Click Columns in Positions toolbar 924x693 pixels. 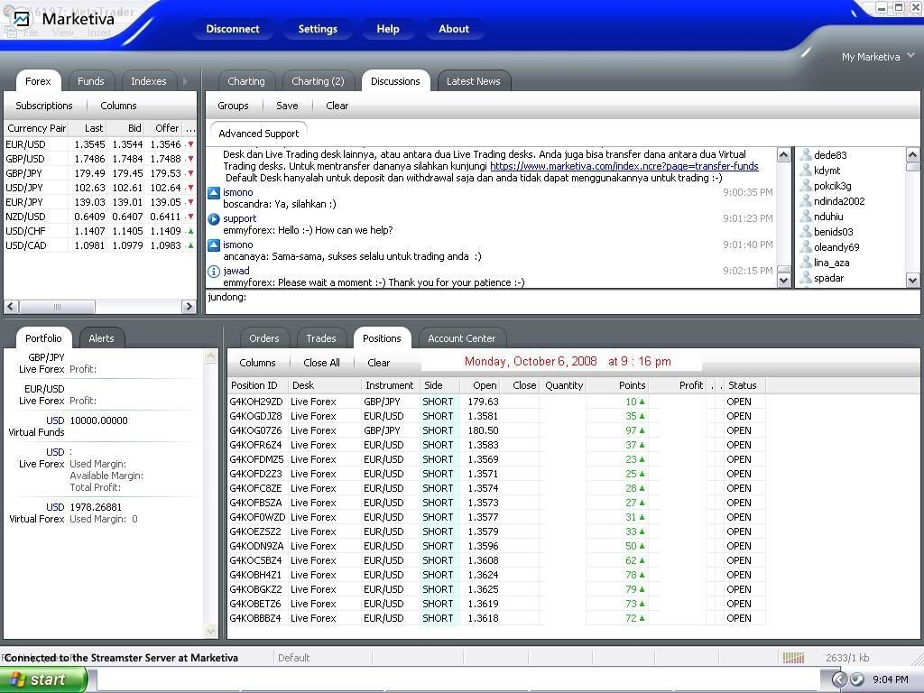click(257, 363)
